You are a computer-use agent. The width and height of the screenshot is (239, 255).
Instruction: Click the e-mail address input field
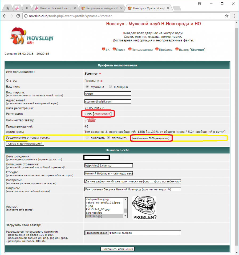point(108,101)
